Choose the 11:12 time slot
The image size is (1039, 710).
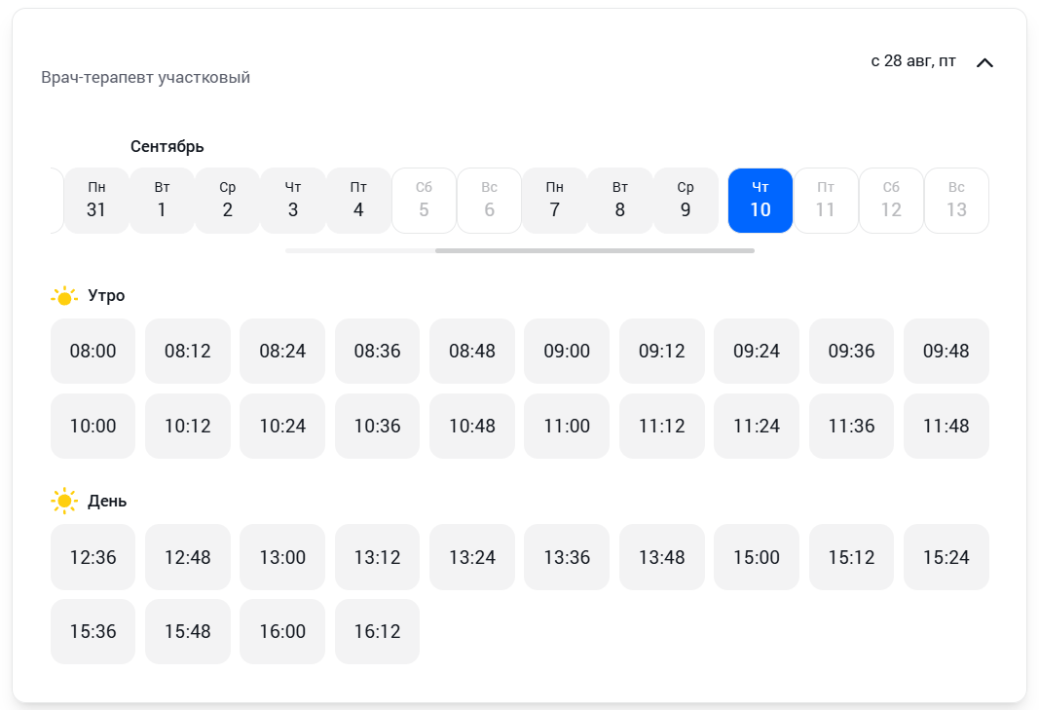pos(662,426)
